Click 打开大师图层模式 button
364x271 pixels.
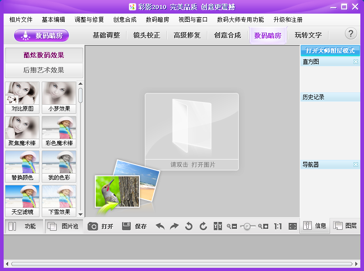point(330,50)
